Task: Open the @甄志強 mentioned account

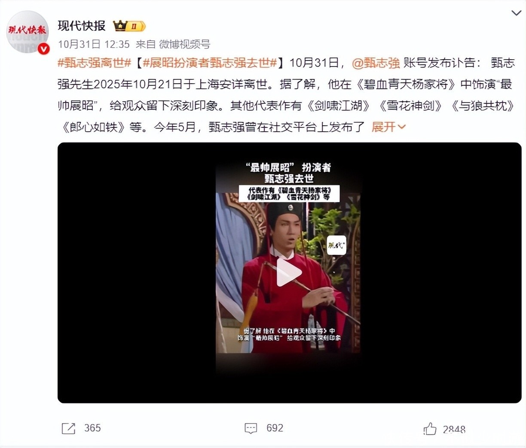Action: click(x=376, y=63)
